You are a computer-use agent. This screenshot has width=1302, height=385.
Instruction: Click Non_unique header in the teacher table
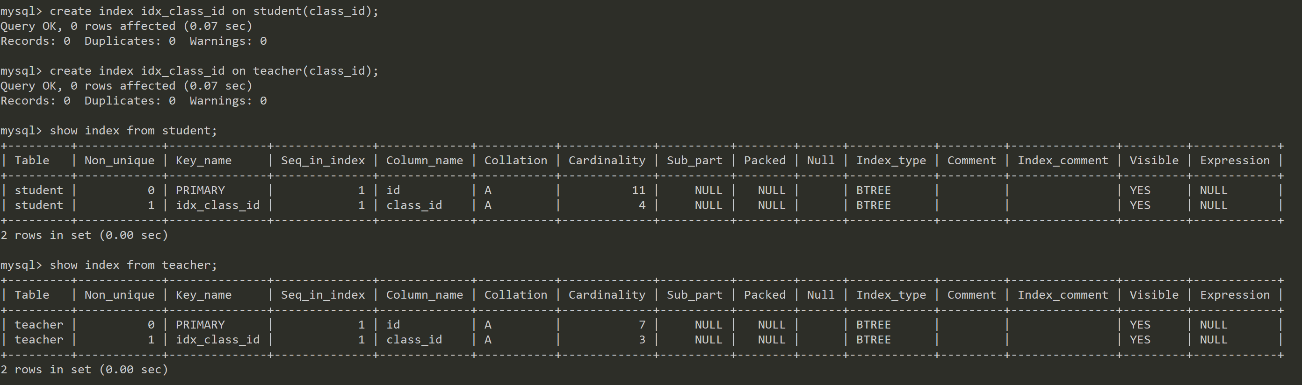pyautogui.click(x=119, y=294)
